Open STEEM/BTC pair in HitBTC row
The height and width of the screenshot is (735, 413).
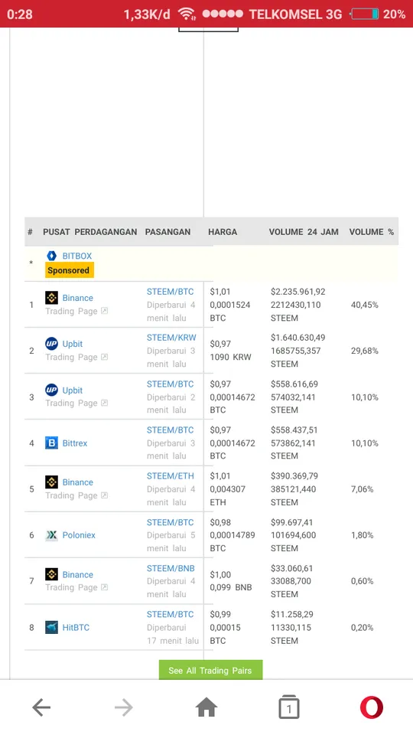click(x=170, y=614)
